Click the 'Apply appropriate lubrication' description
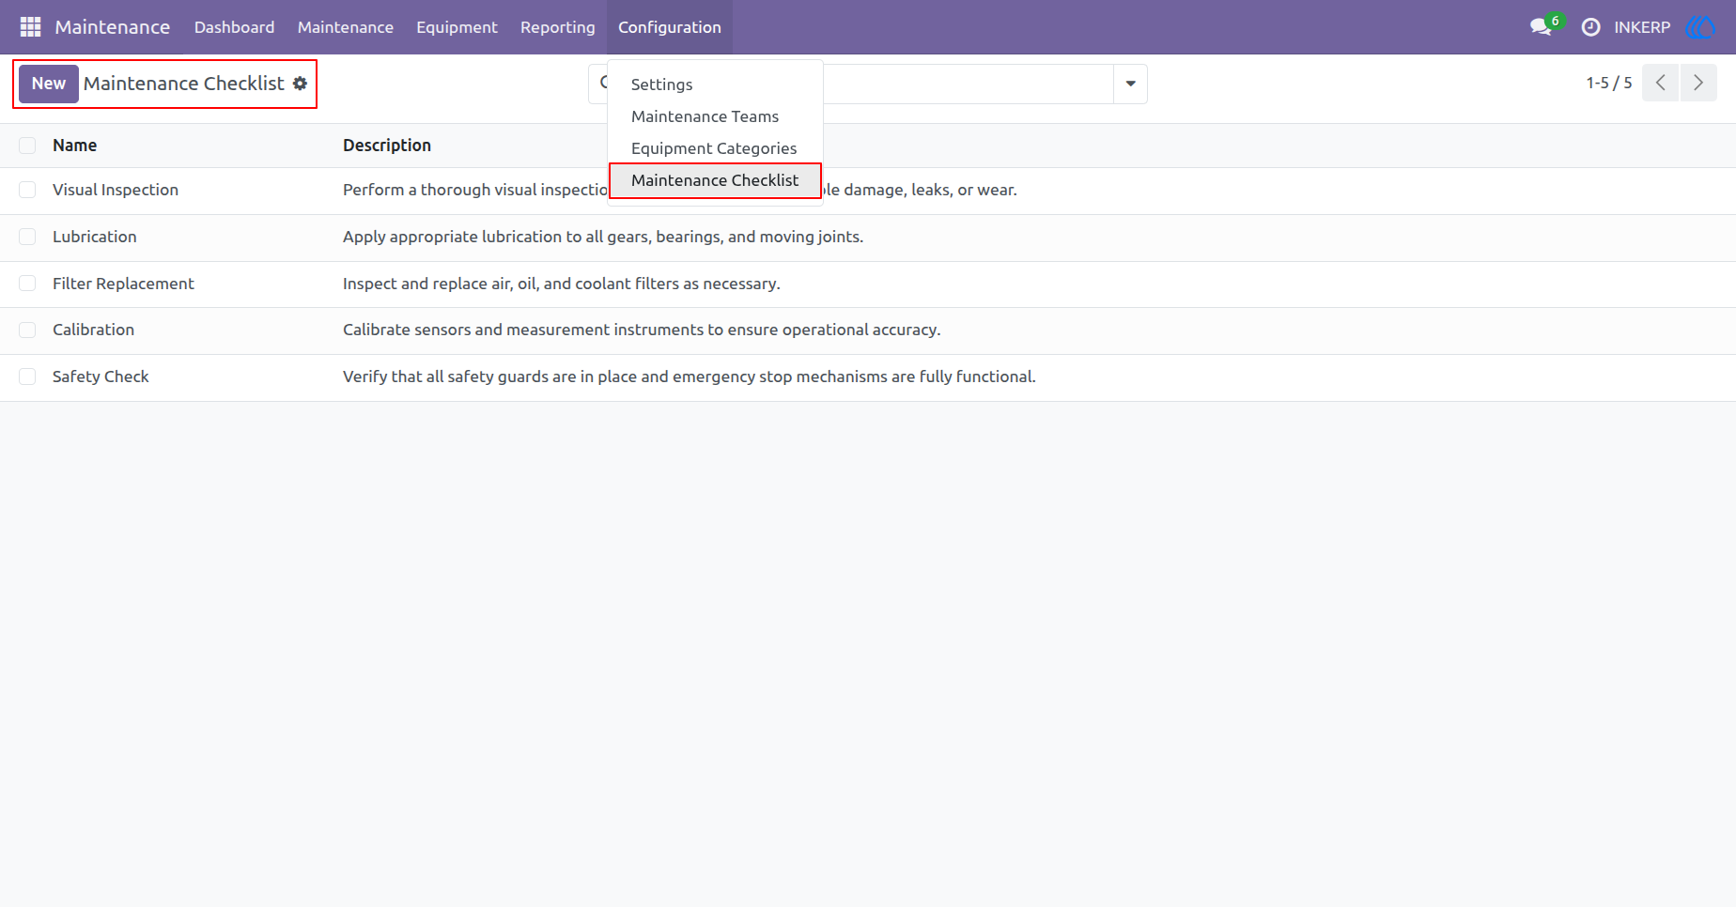Screen dimensions: 1736x907 point(603,237)
